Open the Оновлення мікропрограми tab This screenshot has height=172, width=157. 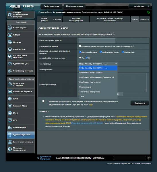tap(76, 19)
